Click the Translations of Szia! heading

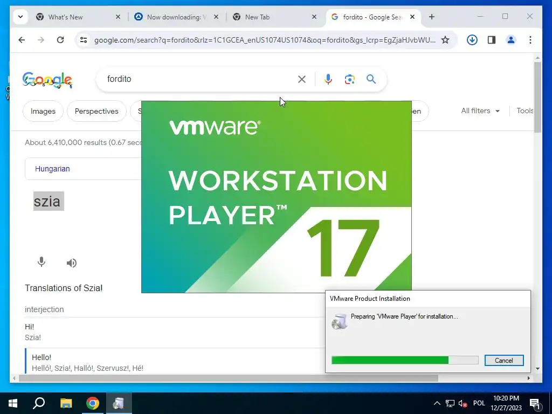click(64, 288)
